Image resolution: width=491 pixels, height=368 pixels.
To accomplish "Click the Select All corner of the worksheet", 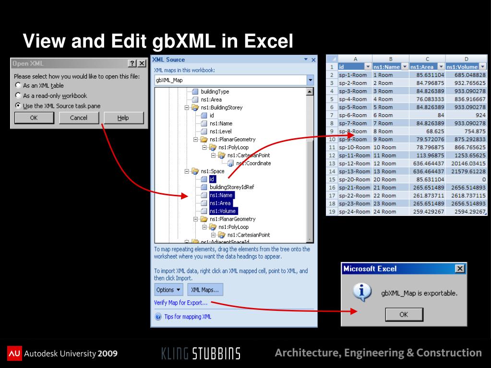I will 332,59.
